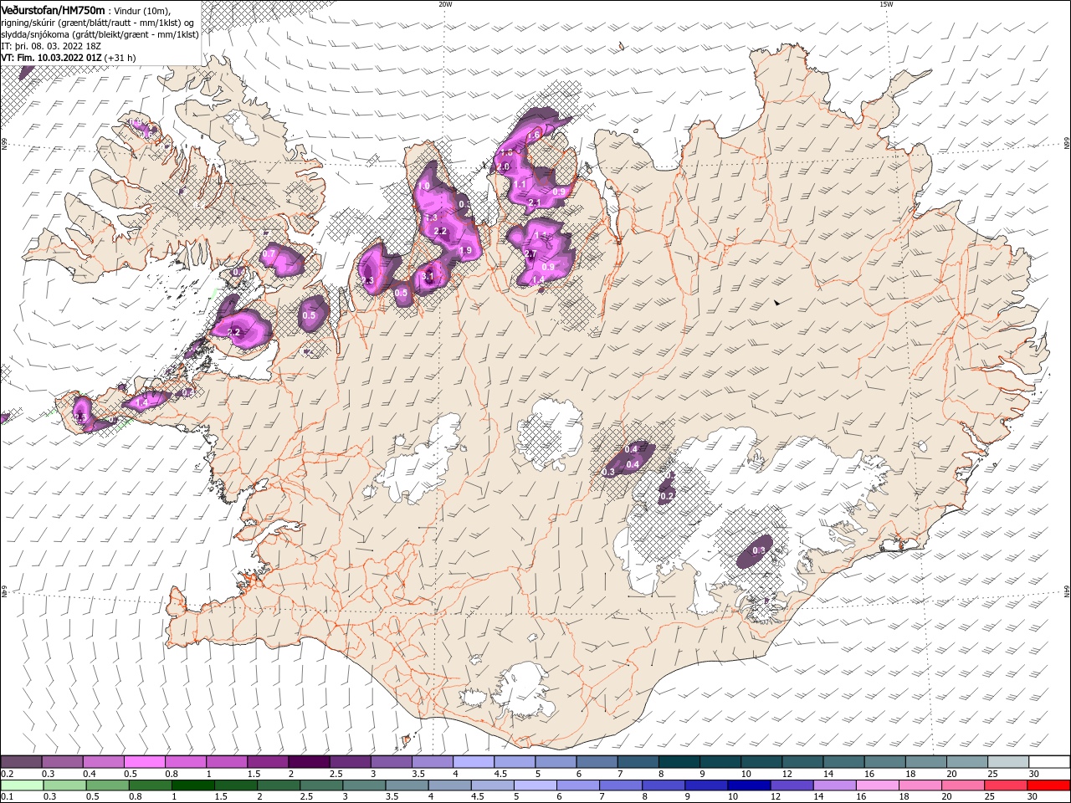Select top legend row swatch labeled 4.5
This screenshot has width=1071, height=803.
(514, 762)
